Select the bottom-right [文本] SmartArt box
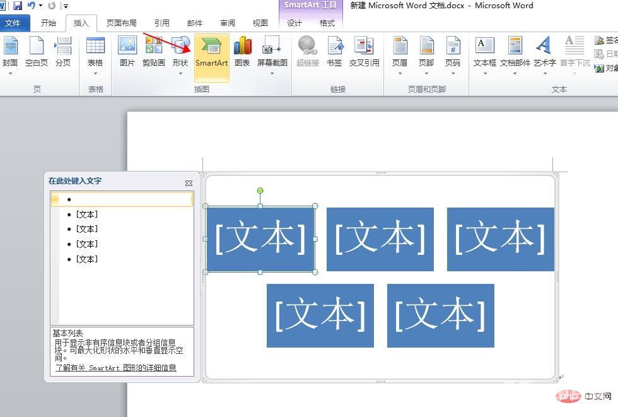Image resolution: width=618 pixels, height=417 pixels. tap(440, 315)
